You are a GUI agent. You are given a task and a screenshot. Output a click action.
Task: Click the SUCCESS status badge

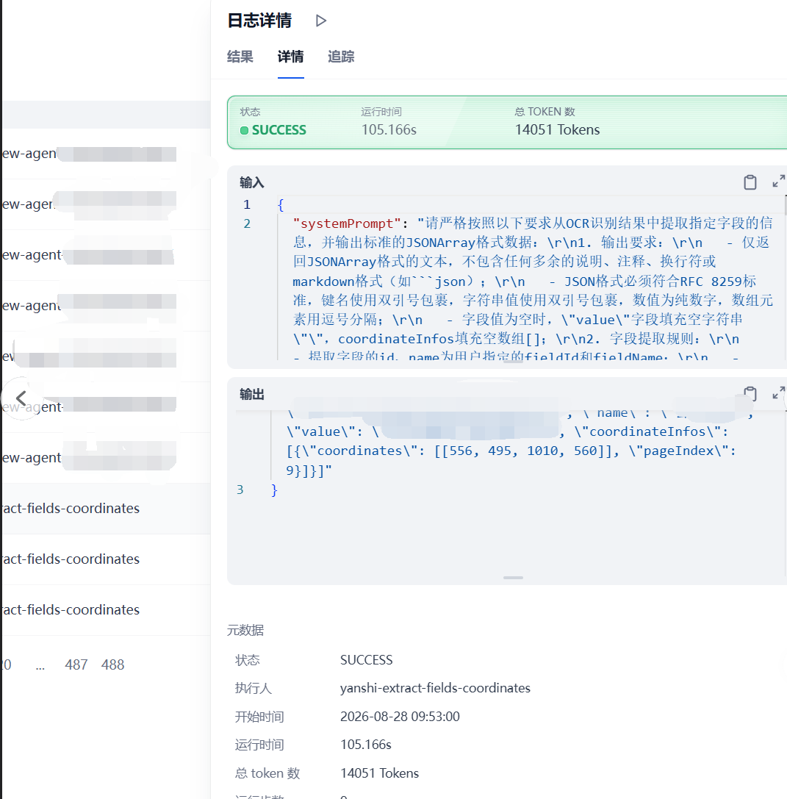point(273,130)
